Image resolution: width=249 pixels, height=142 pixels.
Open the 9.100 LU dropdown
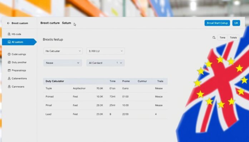click(x=106, y=51)
